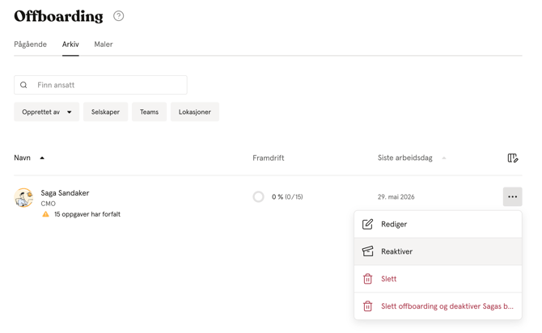Click the overdue tasks warning triangle icon

click(x=45, y=214)
